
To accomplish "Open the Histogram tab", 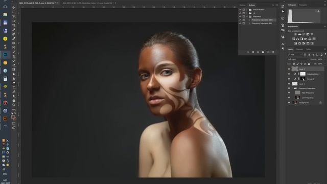I will pyautogui.click(x=292, y=5).
